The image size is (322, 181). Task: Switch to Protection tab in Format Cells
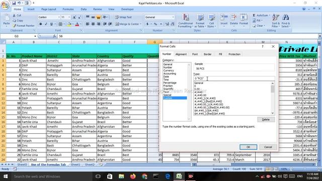point(234,54)
